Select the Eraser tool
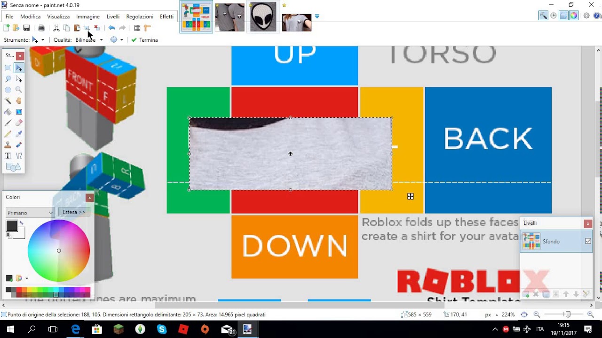The height and width of the screenshot is (338, 602). 19,123
